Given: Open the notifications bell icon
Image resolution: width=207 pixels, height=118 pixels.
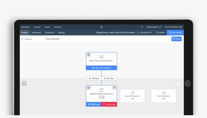Looking at the screenshot, I should pyautogui.click(x=142, y=27).
